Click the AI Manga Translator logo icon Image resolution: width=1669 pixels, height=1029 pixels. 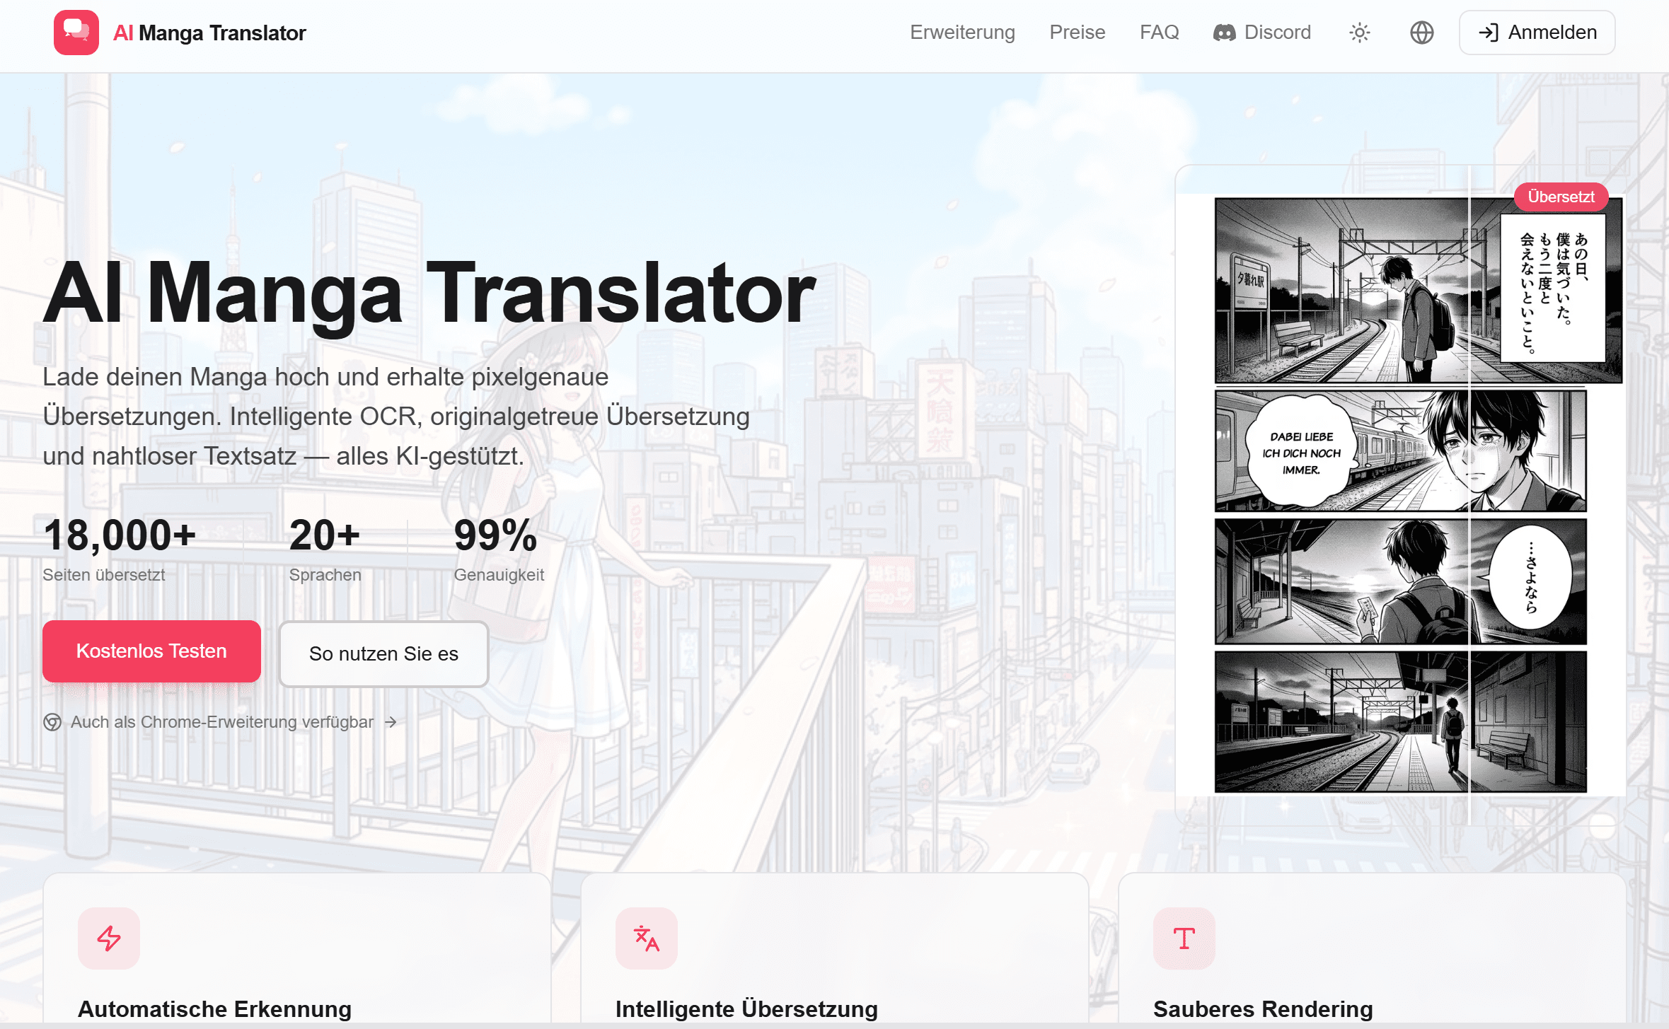click(75, 32)
